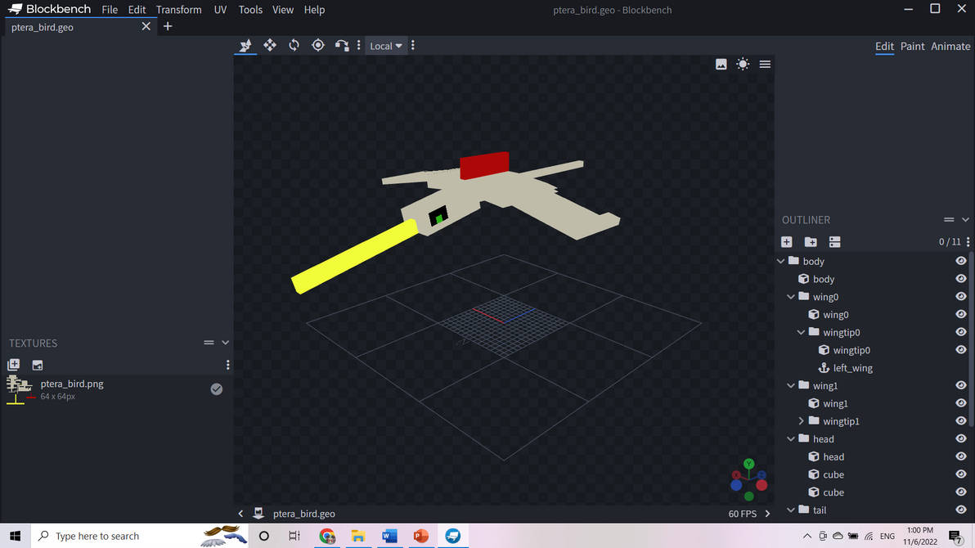The height and width of the screenshot is (548, 975).
Task: Expand the wingtip1 group
Action: pyautogui.click(x=801, y=421)
